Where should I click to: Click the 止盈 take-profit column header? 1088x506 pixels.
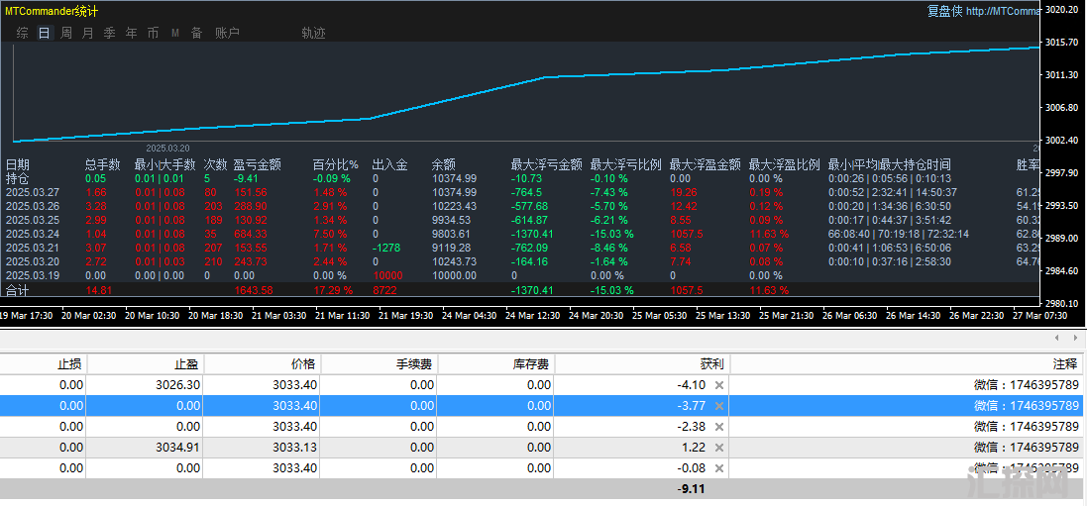coord(186,364)
